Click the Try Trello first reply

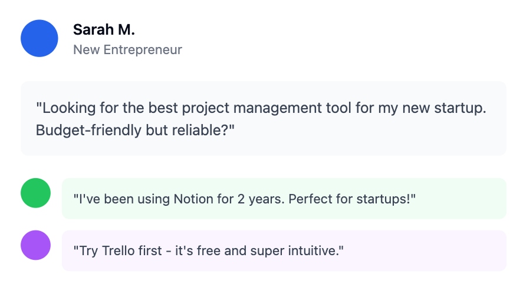(x=209, y=251)
